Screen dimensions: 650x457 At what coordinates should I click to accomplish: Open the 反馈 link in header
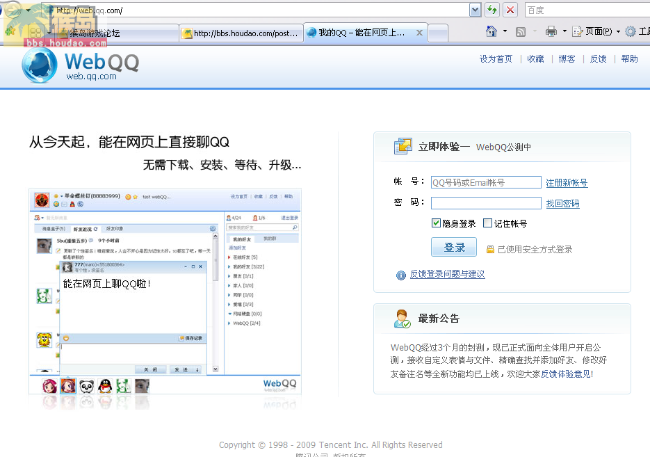(598, 59)
